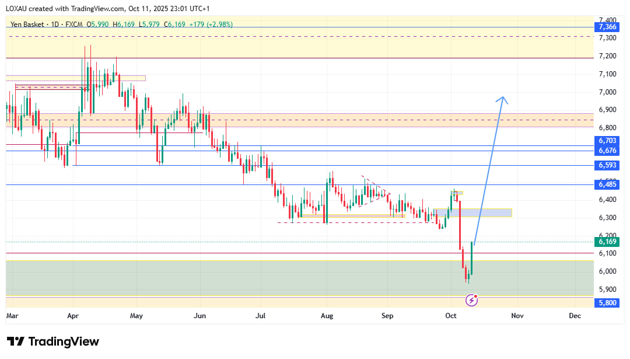Click the Aug label on the time axis
The image size is (630, 359).
[x=327, y=316]
